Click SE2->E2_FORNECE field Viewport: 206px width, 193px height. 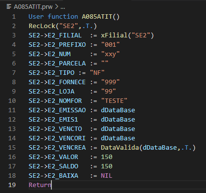click(57, 82)
